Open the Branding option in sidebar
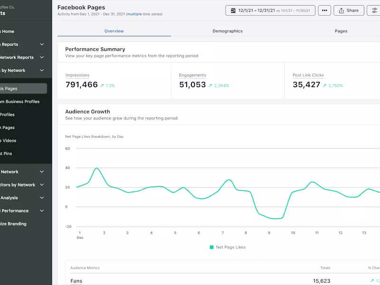The image size is (380, 285). (x=14, y=224)
